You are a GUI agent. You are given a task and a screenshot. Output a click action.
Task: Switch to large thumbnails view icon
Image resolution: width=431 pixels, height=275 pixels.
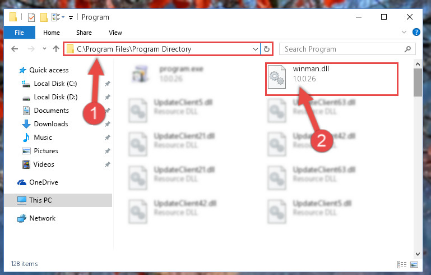[x=414, y=264]
